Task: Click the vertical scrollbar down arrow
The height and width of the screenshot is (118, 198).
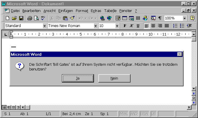Action: [x=194, y=88]
